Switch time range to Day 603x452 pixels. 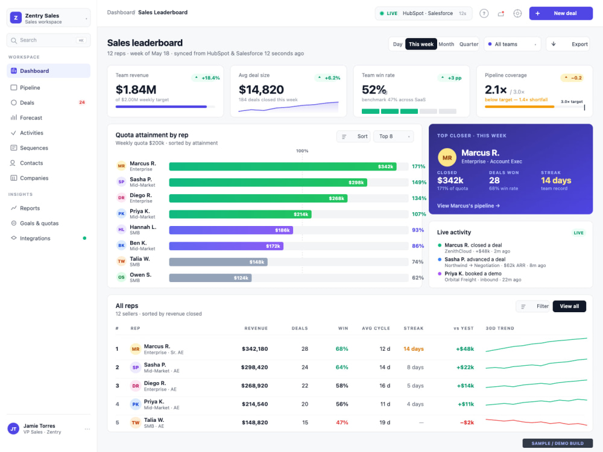pos(397,44)
